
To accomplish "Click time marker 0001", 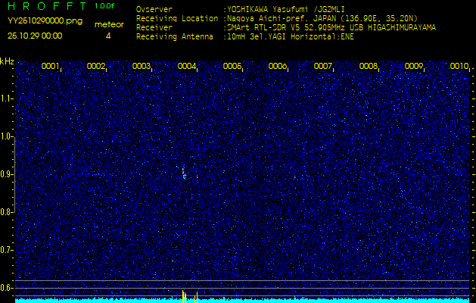I will 50,66.
